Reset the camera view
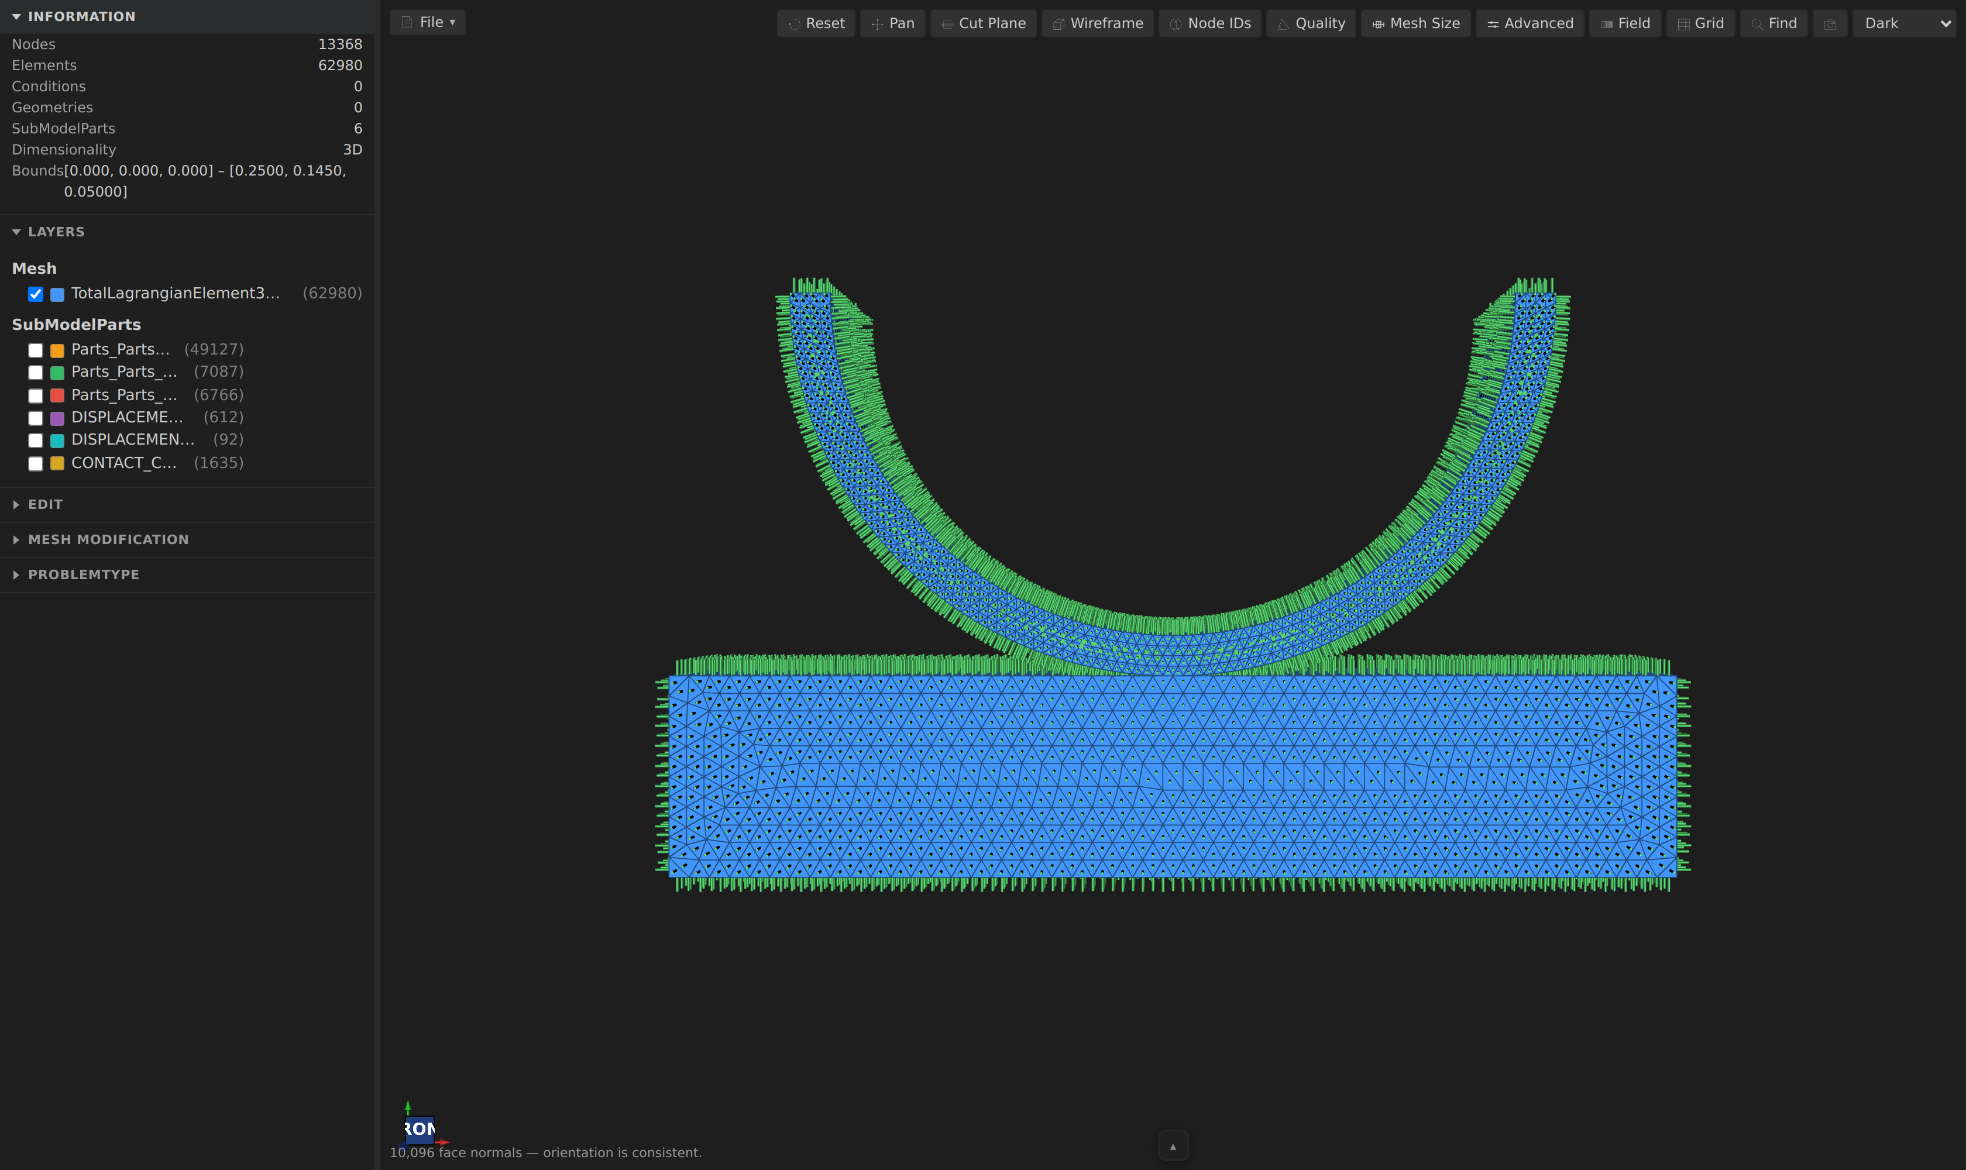The width and height of the screenshot is (1966, 1170). (816, 23)
